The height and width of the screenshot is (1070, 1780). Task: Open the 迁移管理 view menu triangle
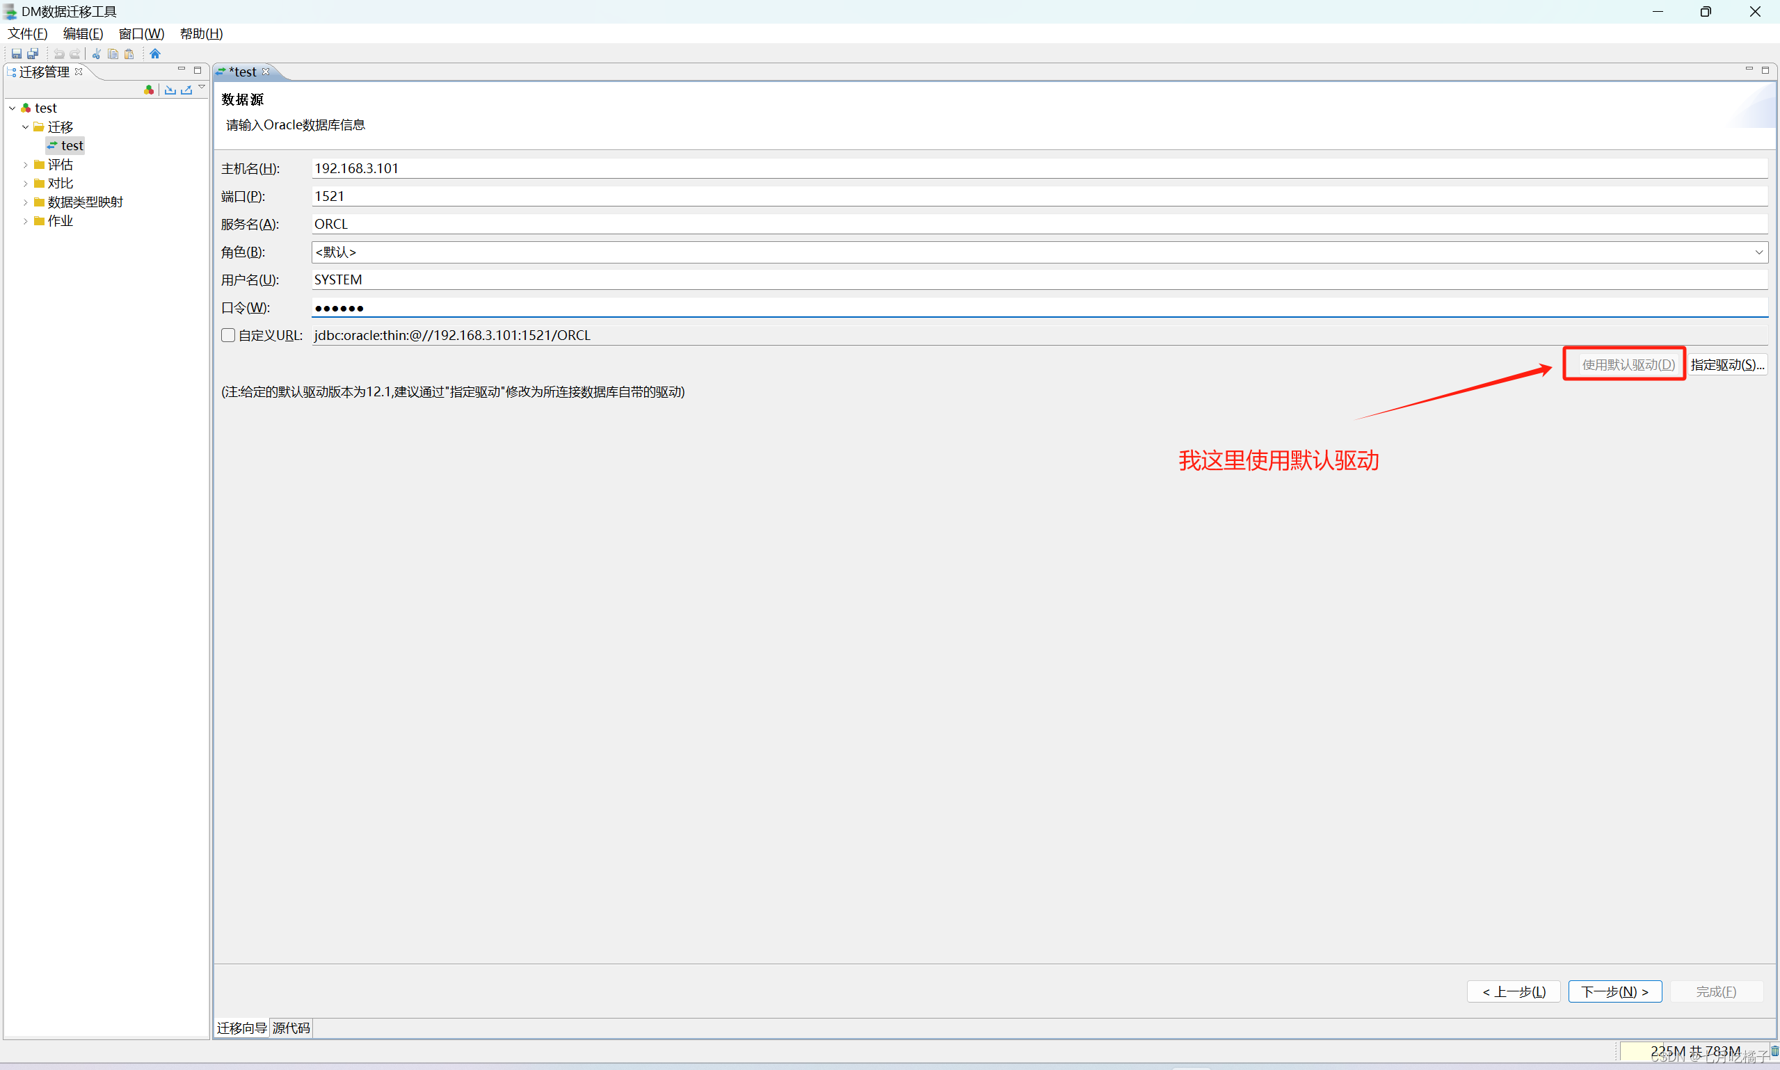point(202,87)
